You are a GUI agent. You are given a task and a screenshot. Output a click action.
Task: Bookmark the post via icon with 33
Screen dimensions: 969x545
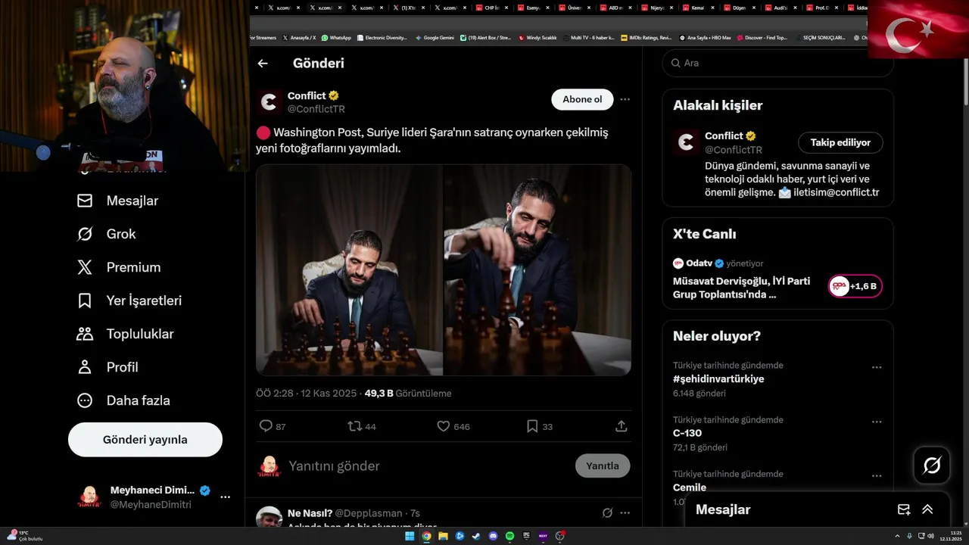532,426
